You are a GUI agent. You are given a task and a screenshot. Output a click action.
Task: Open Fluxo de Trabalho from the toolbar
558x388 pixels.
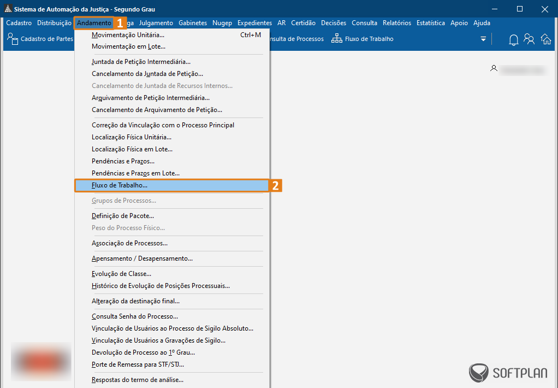pyautogui.click(x=363, y=39)
